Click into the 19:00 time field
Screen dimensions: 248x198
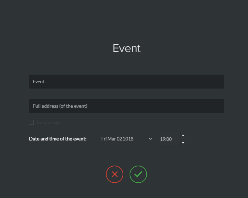click(x=169, y=139)
